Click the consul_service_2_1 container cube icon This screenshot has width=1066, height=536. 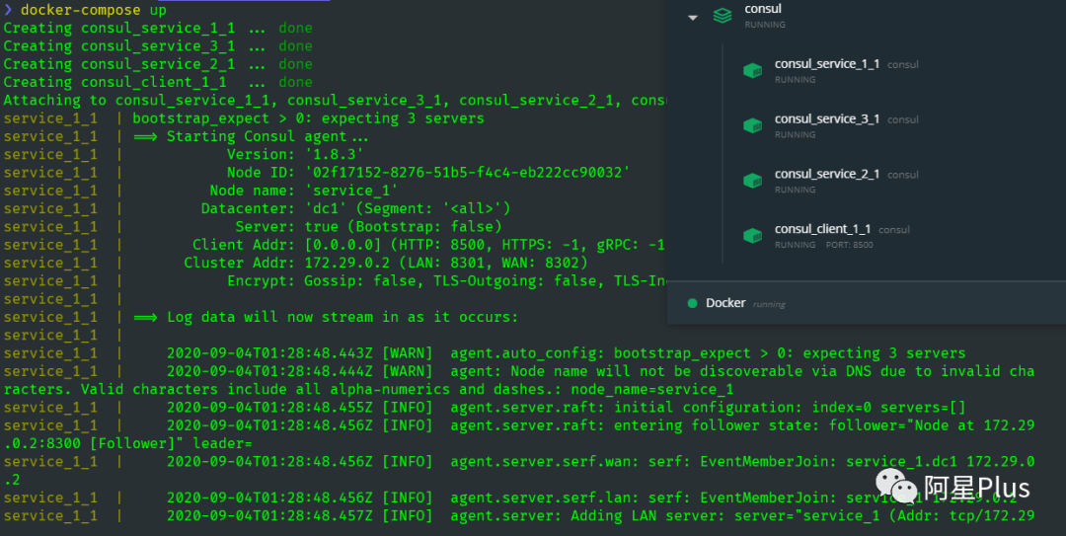pyautogui.click(x=752, y=181)
